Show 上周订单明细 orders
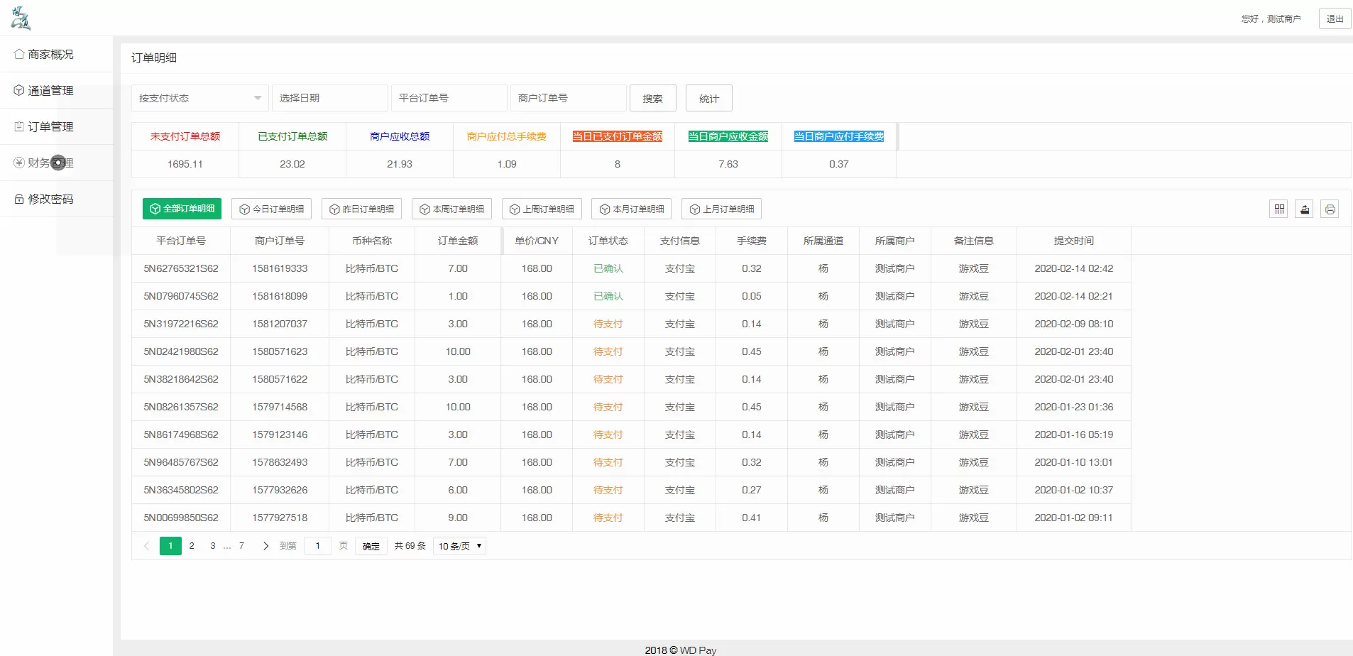This screenshot has width=1353, height=656. 542,209
